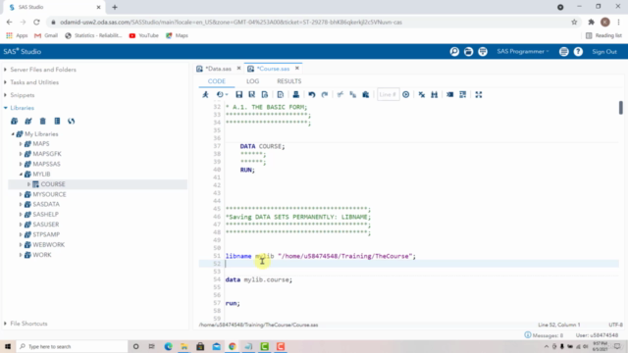The height and width of the screenshot is (353, 628).
Task: Open the SAS Programmer perspective dropdown
Action: click(x=523, y=52)
